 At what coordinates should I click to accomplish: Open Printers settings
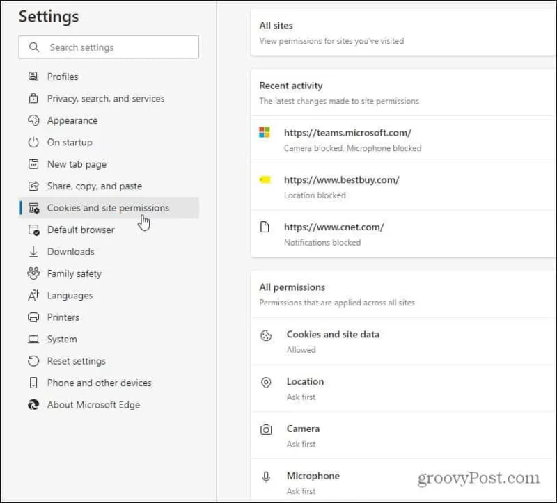pyautogui.click(x=109, y=317)
